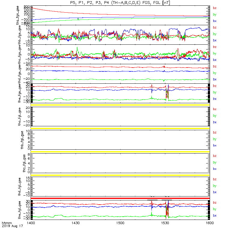This screenshot has height=240, width=225.
Task: Click the plot title mentioning FGS, FGL [nT]
Action: click(120, 3)
